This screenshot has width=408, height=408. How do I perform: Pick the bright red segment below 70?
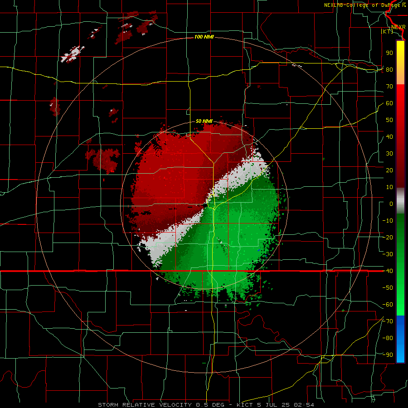coord(400,96)
